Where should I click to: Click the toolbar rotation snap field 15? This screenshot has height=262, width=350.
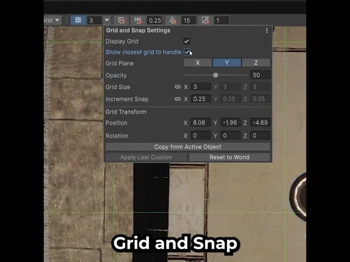[x=189, y=21]
